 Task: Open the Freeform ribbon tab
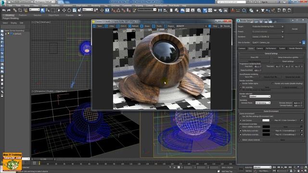(x=23, y=15)
